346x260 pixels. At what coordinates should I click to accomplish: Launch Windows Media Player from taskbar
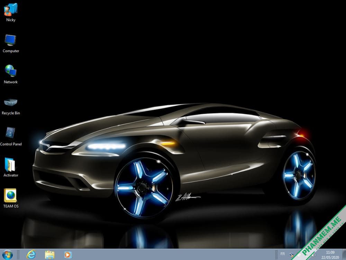coord(67,255)
